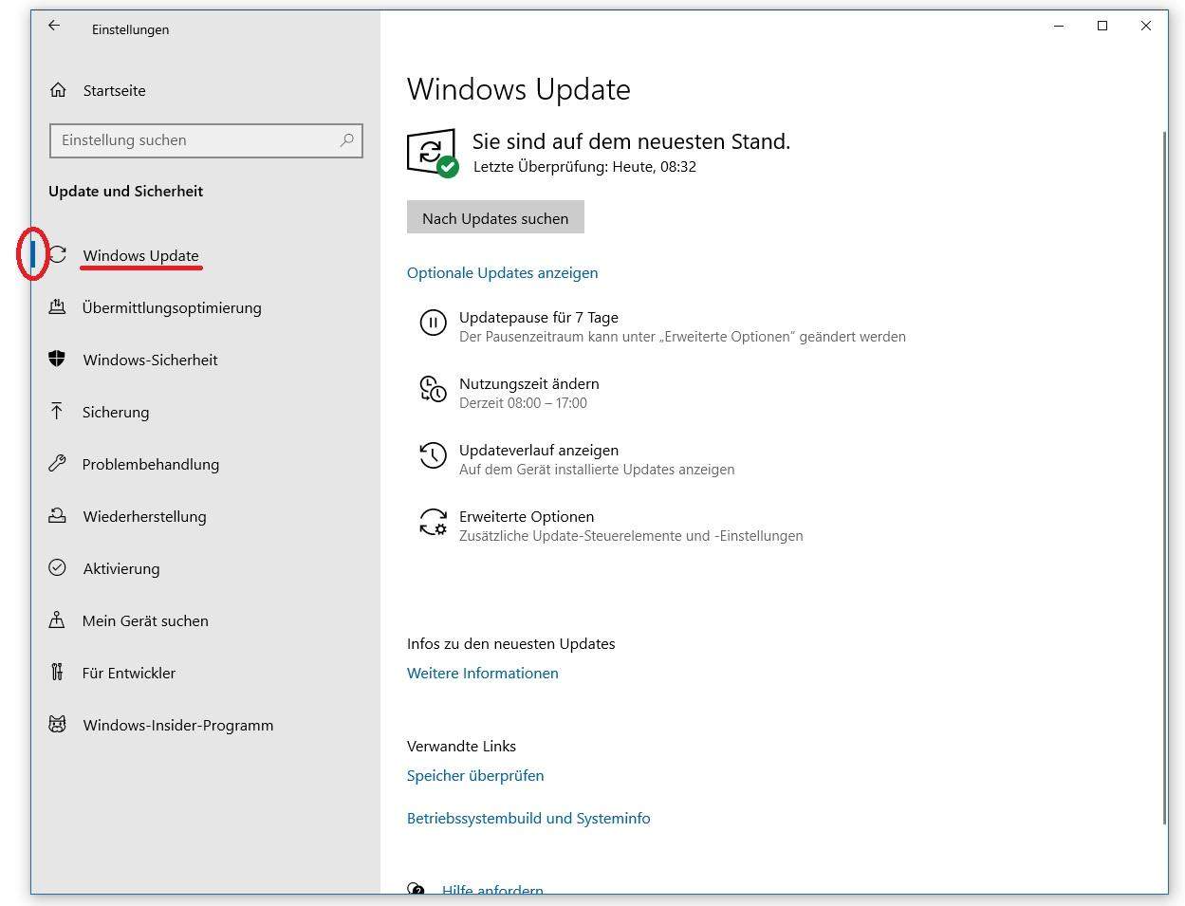The height and width of the screenshot is (906, 1185).
Task: Click Verwandte Links heading
Action: coord(461,746)
